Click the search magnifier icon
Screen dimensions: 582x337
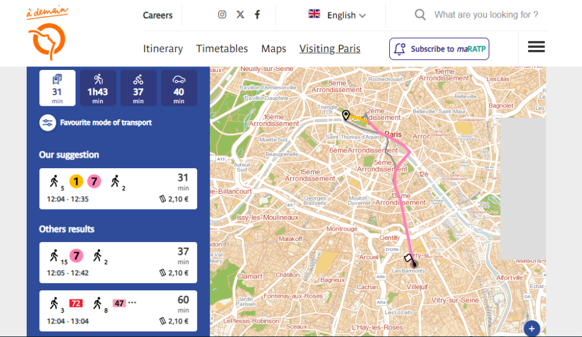tap(420, 15)
